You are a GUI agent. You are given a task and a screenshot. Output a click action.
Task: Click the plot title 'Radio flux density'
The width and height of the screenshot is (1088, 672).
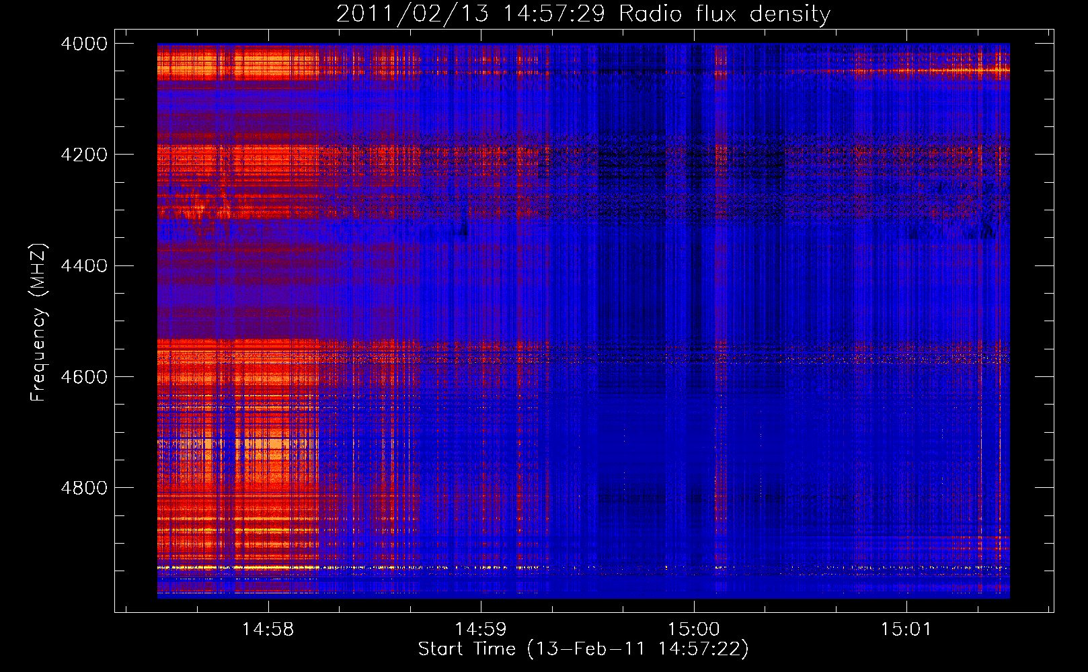point(725,14)
